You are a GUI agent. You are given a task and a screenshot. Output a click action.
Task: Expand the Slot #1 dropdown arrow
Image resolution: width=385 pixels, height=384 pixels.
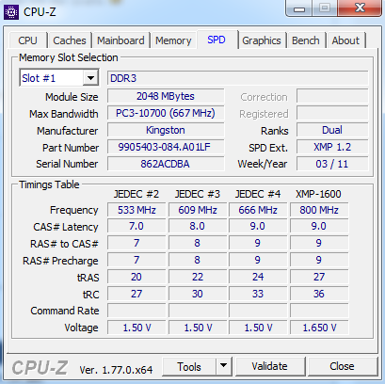point(90,78)
